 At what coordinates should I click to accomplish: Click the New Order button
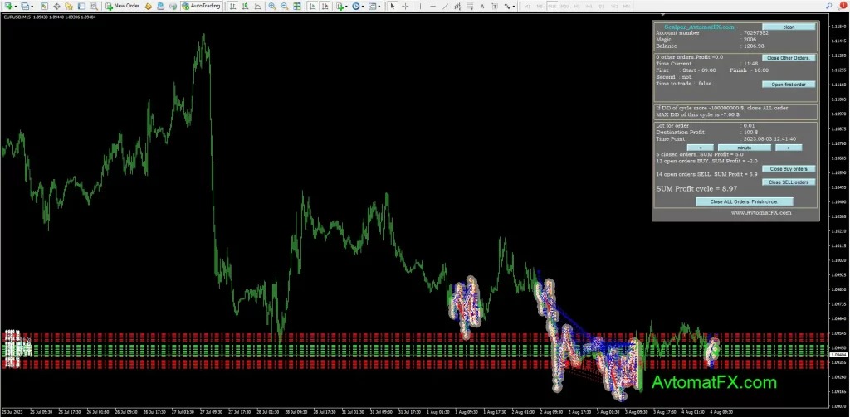click(123, 6)
